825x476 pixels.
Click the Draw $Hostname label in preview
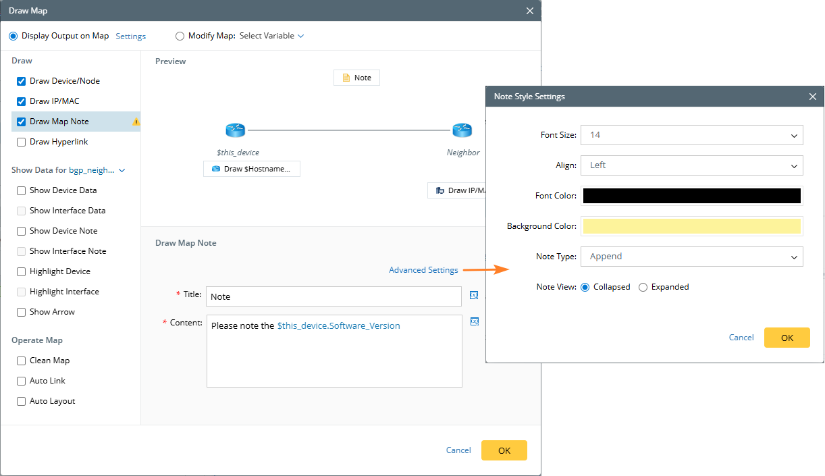click(x=252, y=169)
